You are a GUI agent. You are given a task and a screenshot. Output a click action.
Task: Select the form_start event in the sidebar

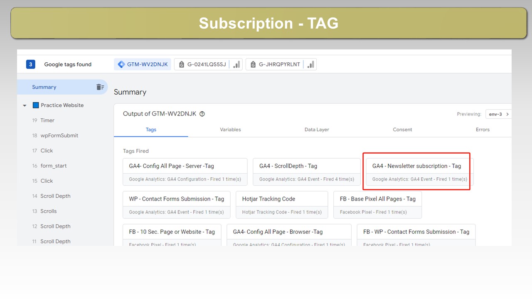click(53, 166)
